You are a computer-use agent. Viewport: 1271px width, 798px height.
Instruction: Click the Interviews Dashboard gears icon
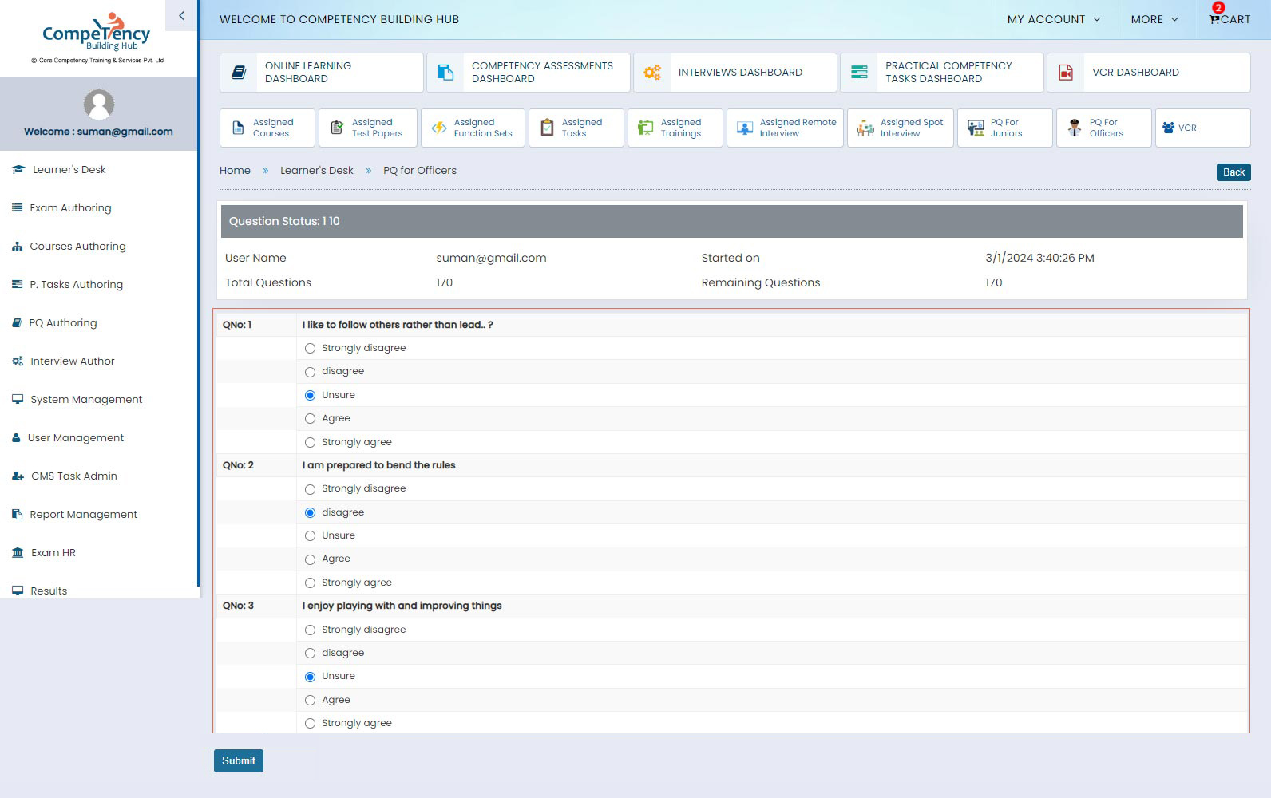point(652,73)
